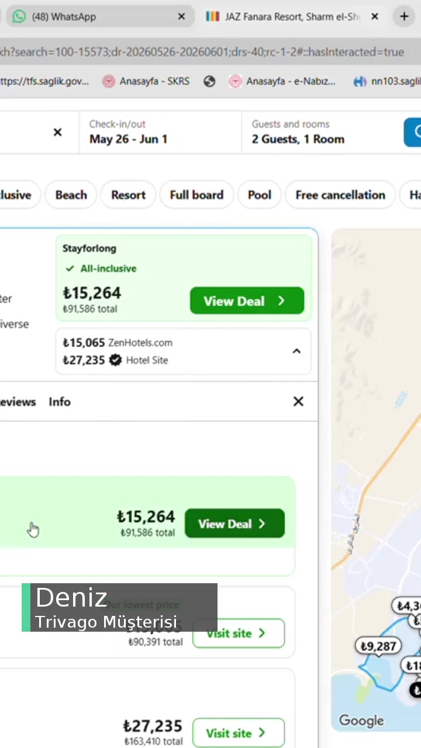Click the browser address bar URL
The height and width of the screenshot is (748, 421).
click(x=202, y=52)
